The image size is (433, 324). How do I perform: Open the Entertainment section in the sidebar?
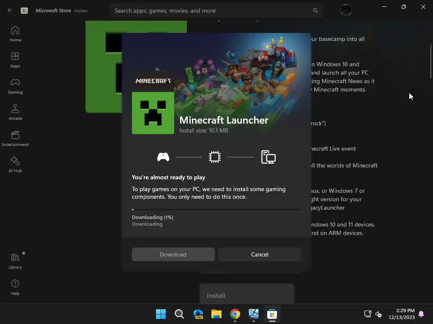15,138
